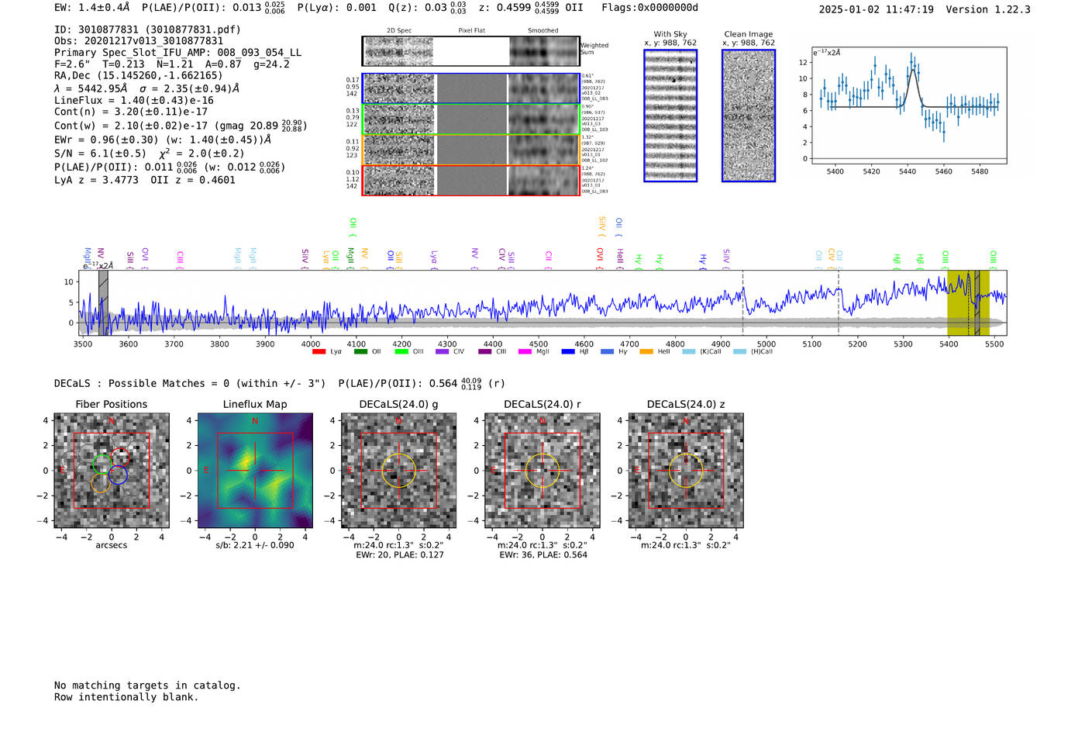
Task: Select the 2025-01-02 11:47:19 timestamp
Action: click(x=877, y=9)
